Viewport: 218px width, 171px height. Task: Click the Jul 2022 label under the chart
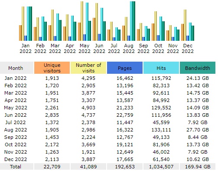(x=114, y=49)
